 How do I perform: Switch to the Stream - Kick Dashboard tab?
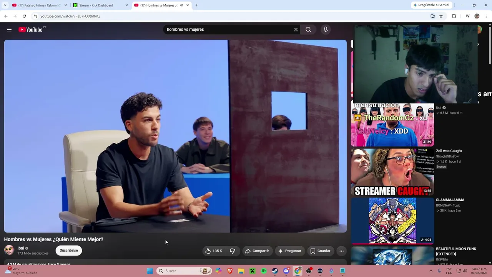pyautogui.click(x=100, y=5)
